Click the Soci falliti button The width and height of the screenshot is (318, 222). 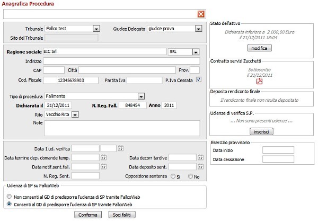click(x=121, y=215)
